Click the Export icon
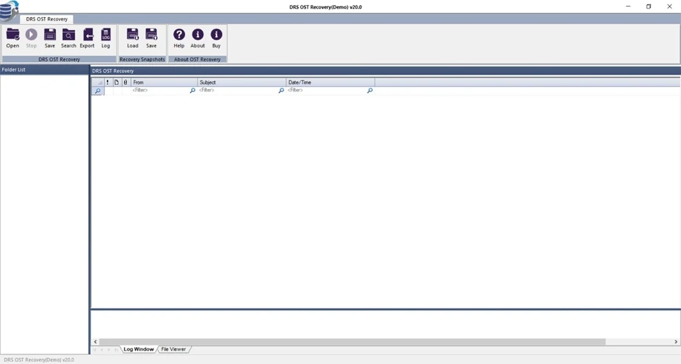The image size is (681, 364). click(x=87, y=38)
